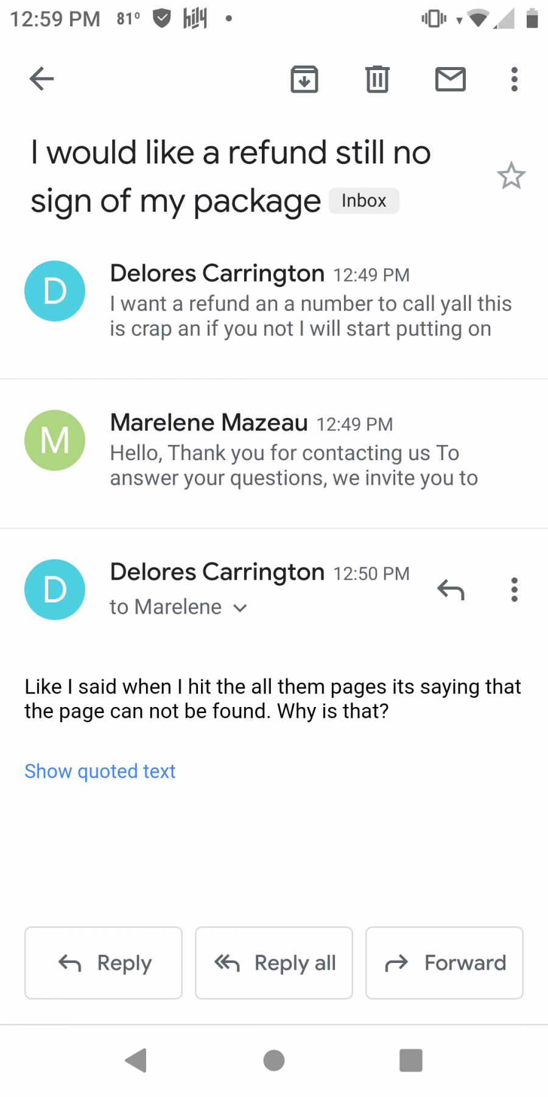Go back using the top arrow
The image size is (548, 1097).
pos(41,79)
